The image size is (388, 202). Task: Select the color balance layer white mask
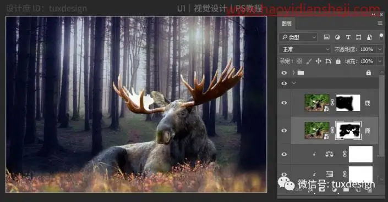(360, 154)
